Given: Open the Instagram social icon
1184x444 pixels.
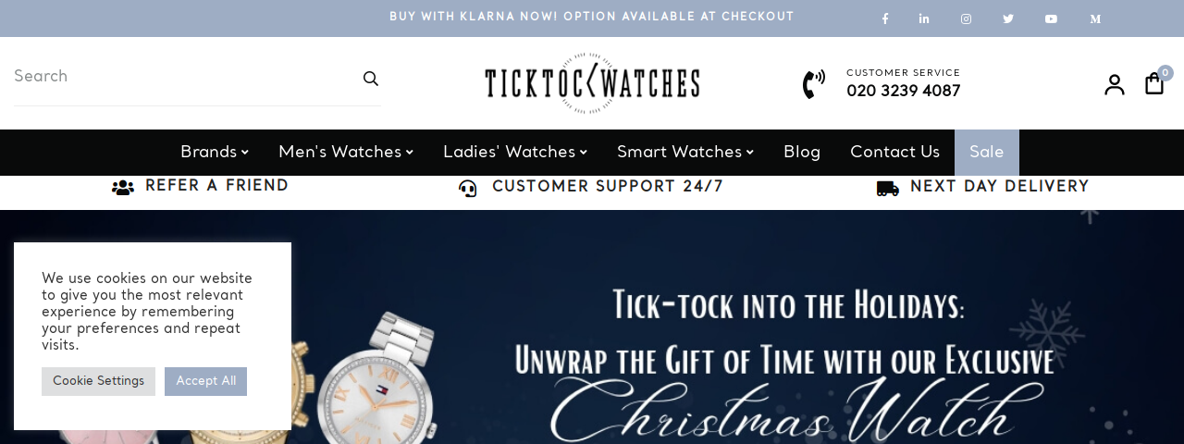Looking at the screenshot, I should 966,18.
